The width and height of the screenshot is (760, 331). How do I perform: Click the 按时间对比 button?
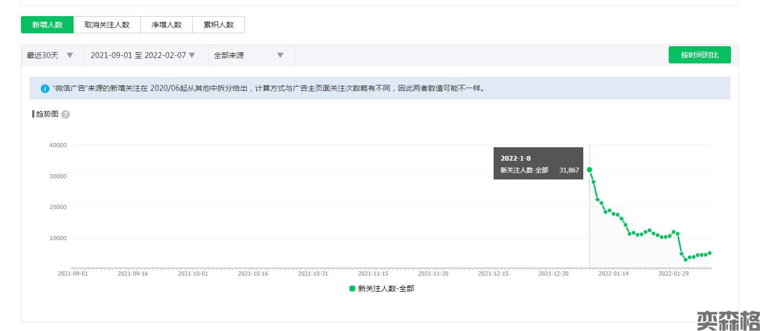point(699,55)
